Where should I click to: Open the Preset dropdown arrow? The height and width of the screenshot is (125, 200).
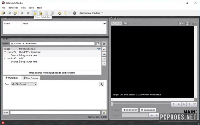(x=12, y=44)
